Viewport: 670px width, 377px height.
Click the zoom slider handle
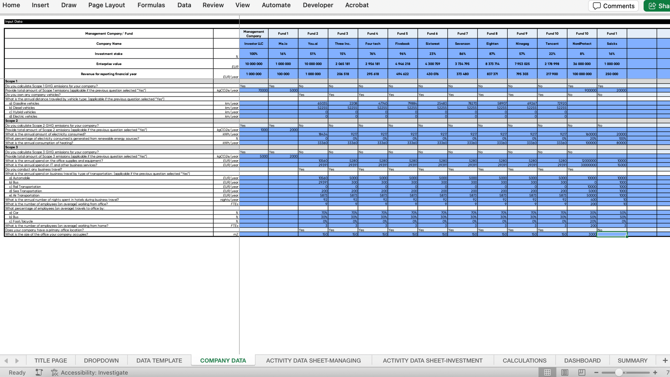[619, 372]
